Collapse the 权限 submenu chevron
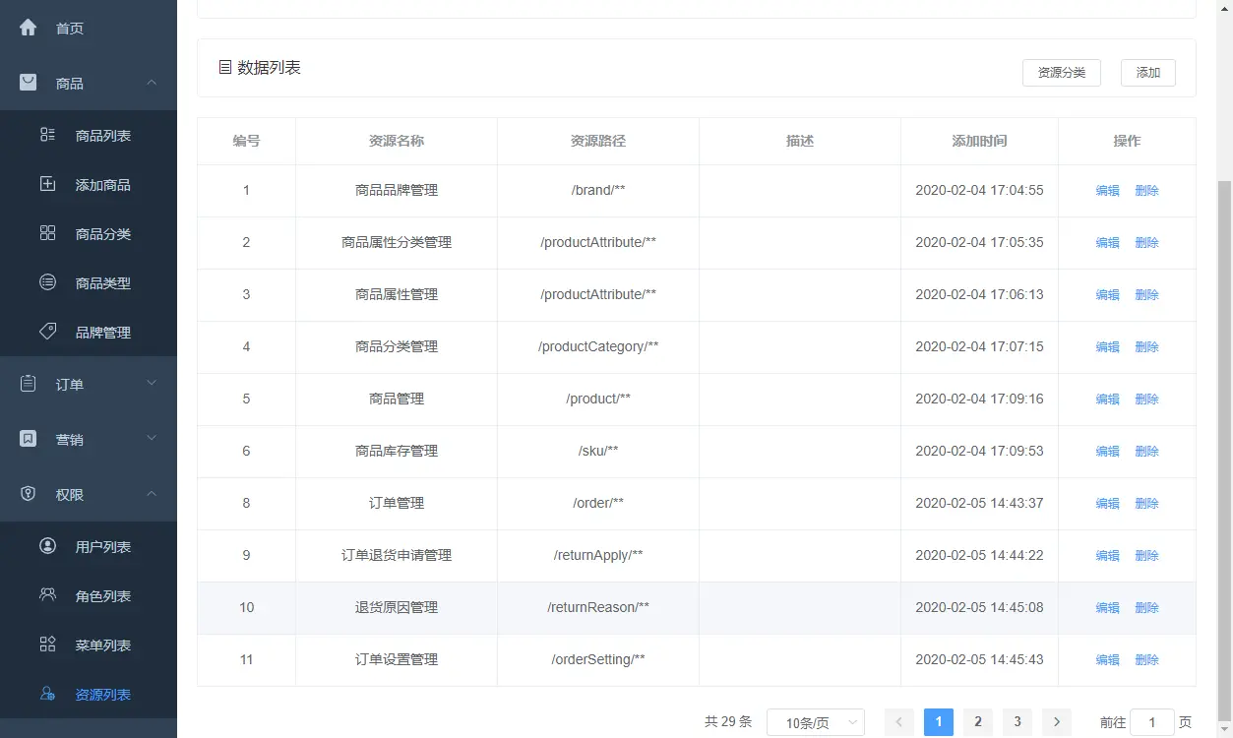The width and height of the screenshot is (1233, 738). (152, 493)
